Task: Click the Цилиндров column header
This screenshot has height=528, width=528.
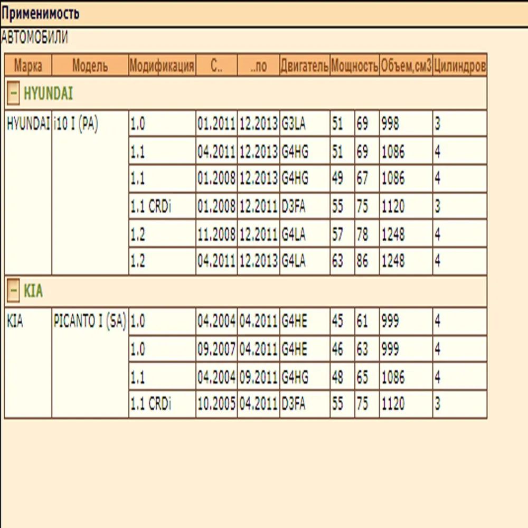Action: click(x=459, y=67)
